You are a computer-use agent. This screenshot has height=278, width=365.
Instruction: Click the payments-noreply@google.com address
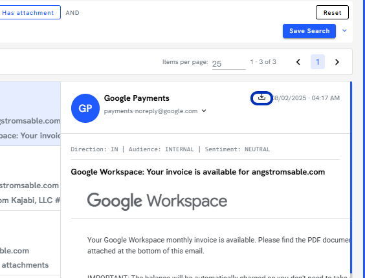pos(151,111)
